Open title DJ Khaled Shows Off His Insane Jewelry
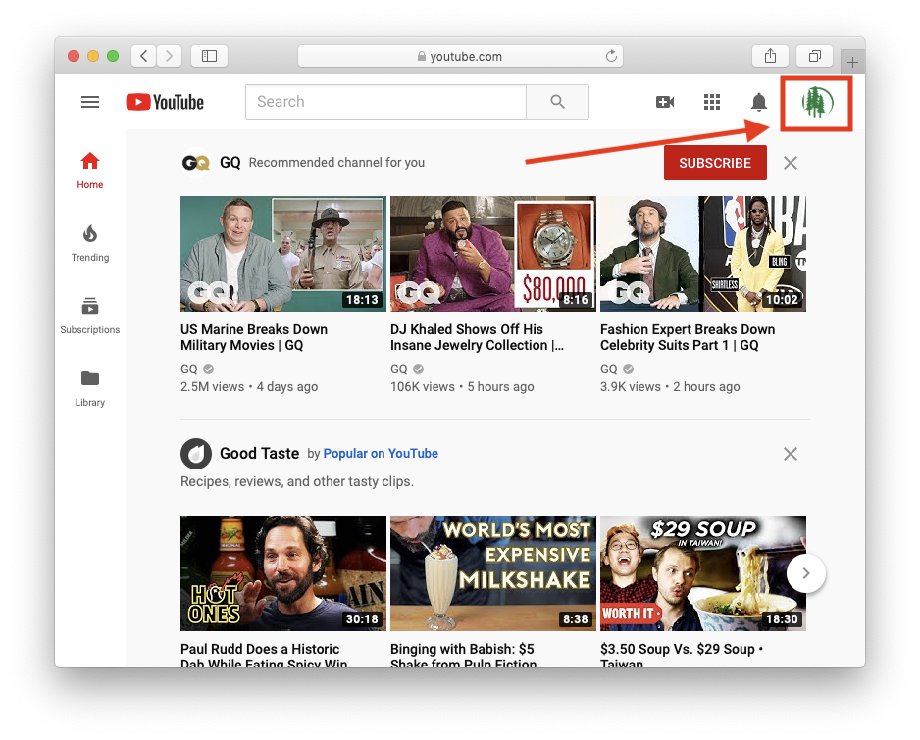The height and width of the screenshot is (740, 920). click(x=477, y=337)
